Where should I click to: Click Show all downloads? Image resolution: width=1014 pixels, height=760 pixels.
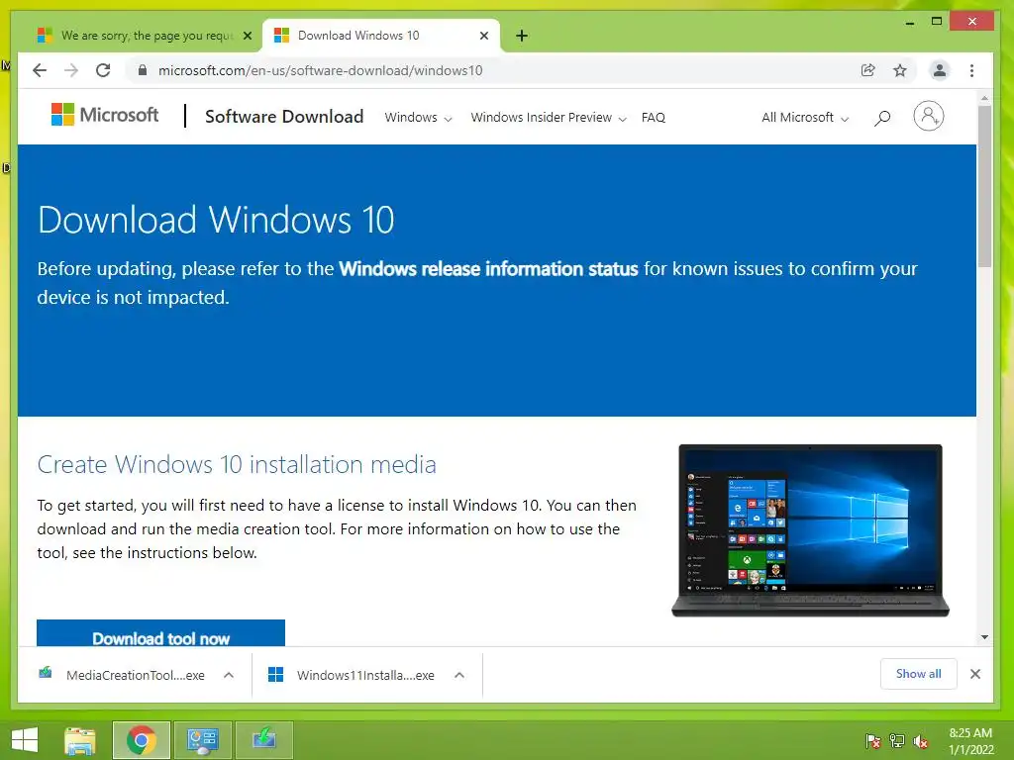point(918,674)
